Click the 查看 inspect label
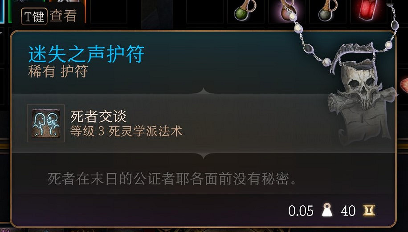Viewport: 408px width, 232px height. tap(63, 16)
